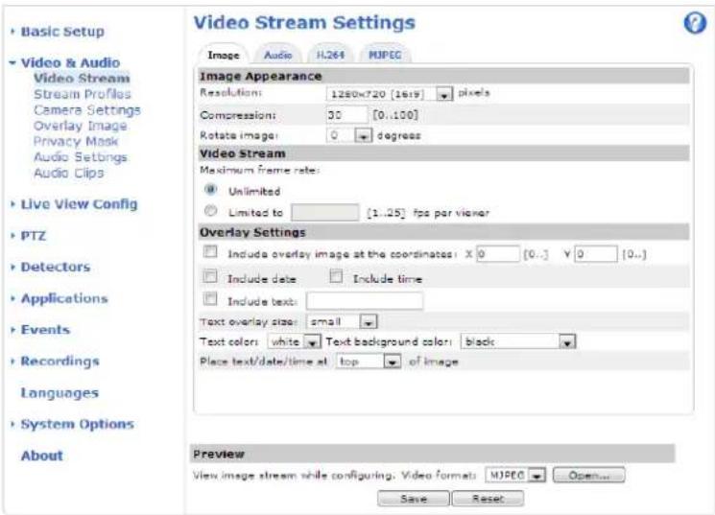
Task: Expand System Options menu
Action: click(x=77, y=424)
